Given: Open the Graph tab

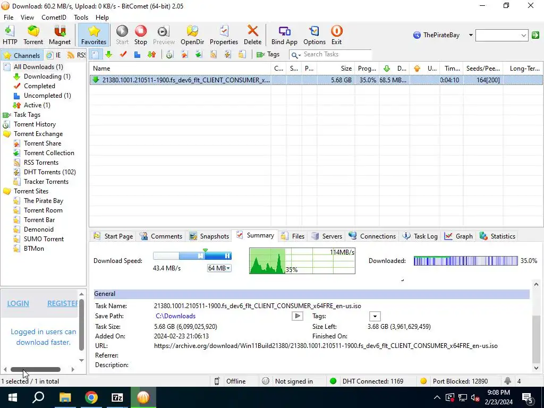Looking at the screenshot, I should [x=458, y=236].
